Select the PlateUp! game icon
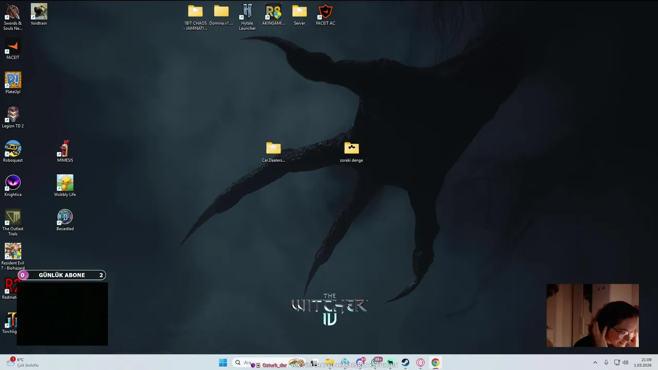The width and height of the screenshot is (658, 370). tap(13, 83)
